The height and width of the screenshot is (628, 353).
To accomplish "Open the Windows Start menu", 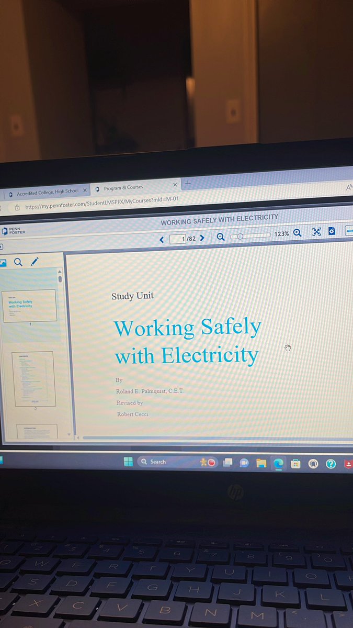I will click(128, 462).
